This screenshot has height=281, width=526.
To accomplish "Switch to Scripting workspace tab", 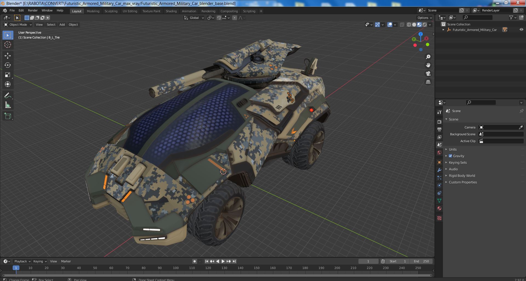I will click(249, 11).
